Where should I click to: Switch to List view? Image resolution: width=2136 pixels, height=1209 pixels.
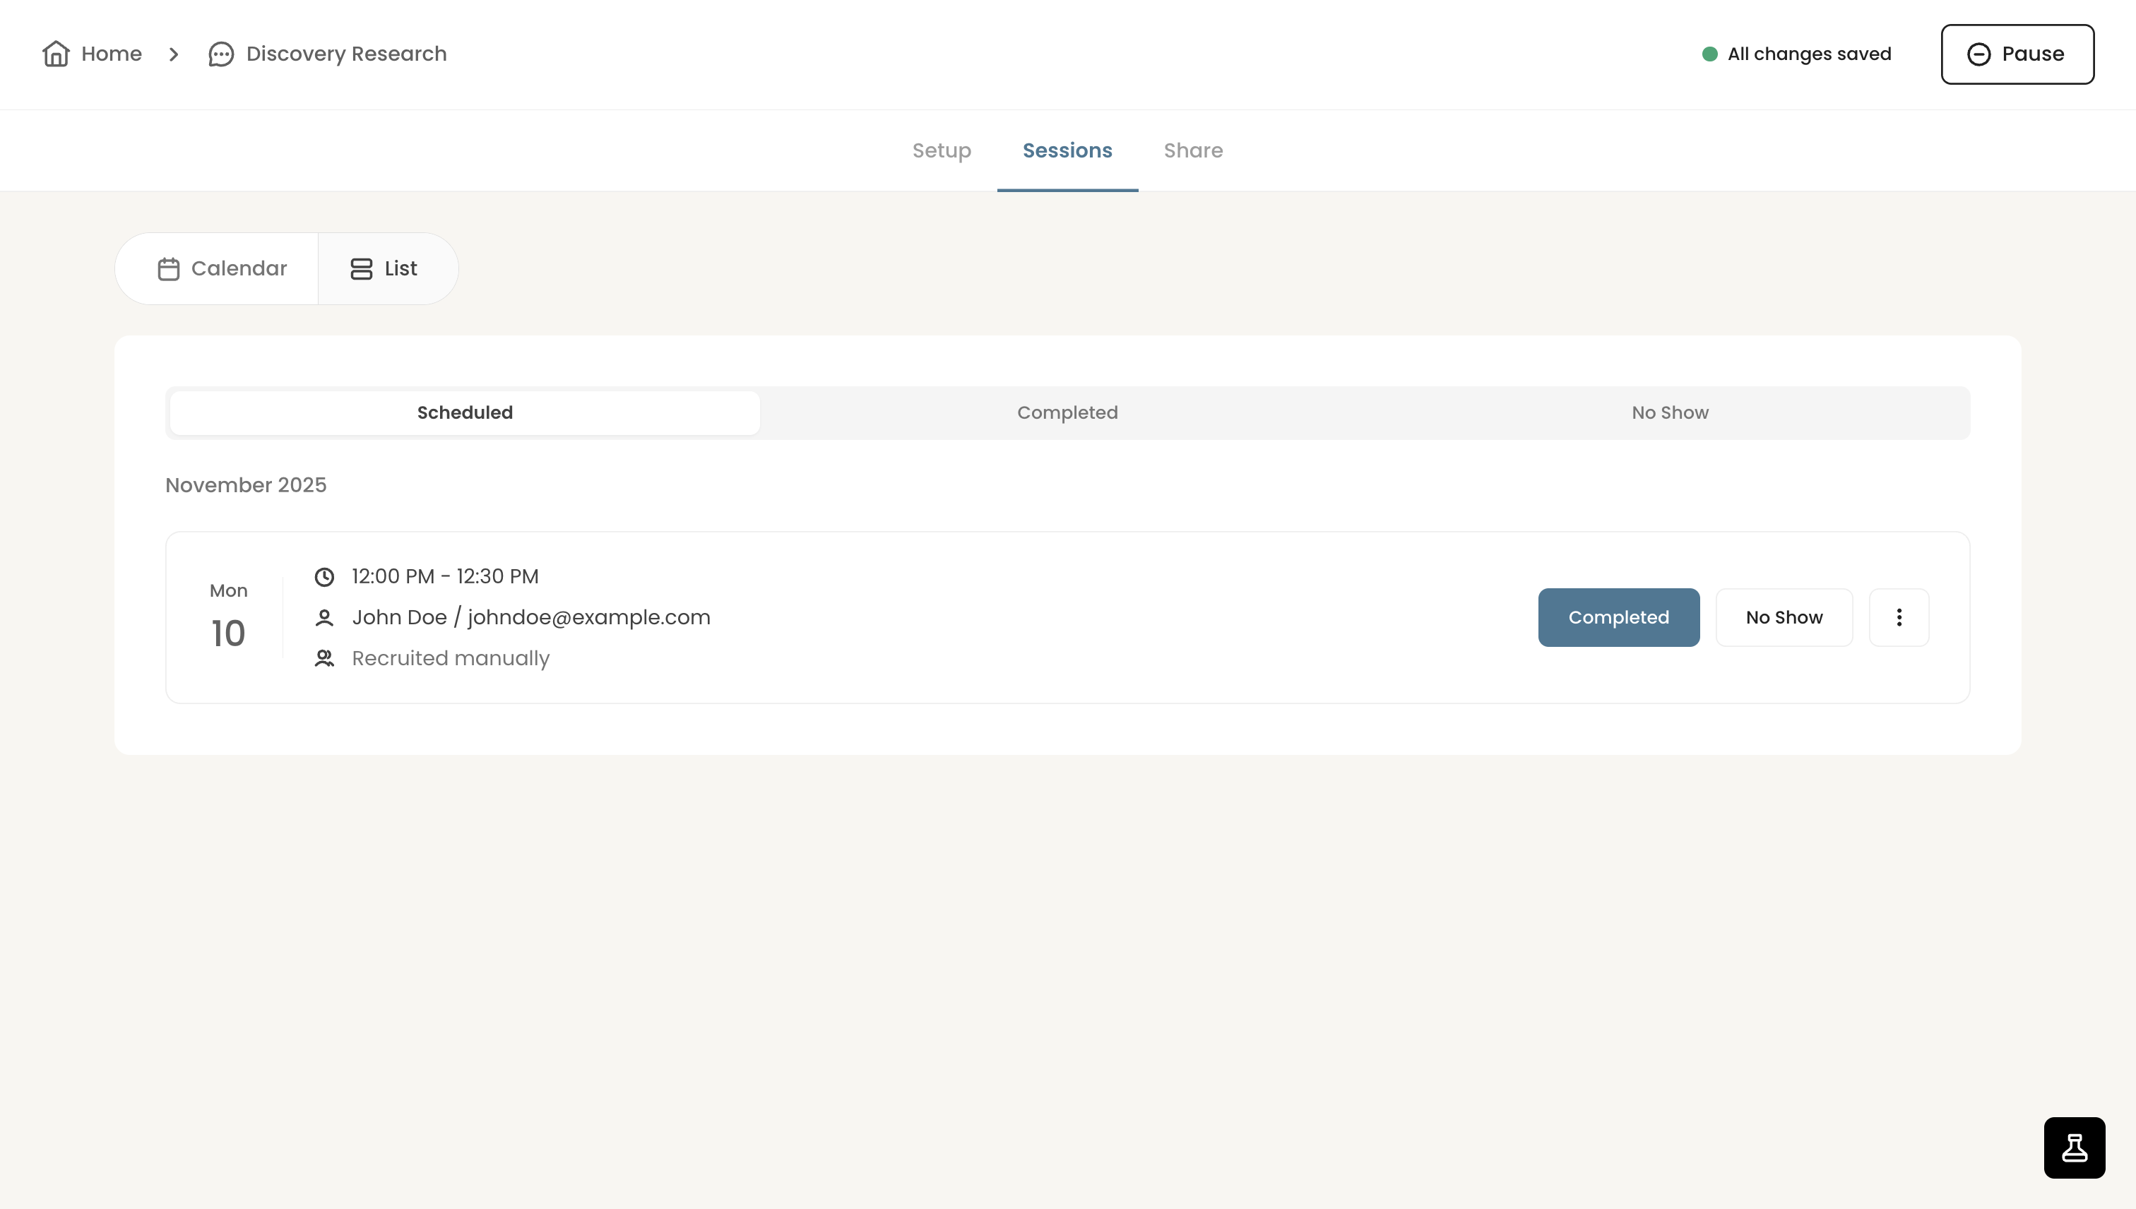(388, 269)
